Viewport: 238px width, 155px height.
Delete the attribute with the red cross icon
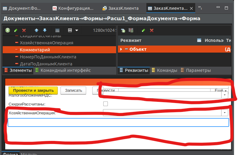(152, 30)
